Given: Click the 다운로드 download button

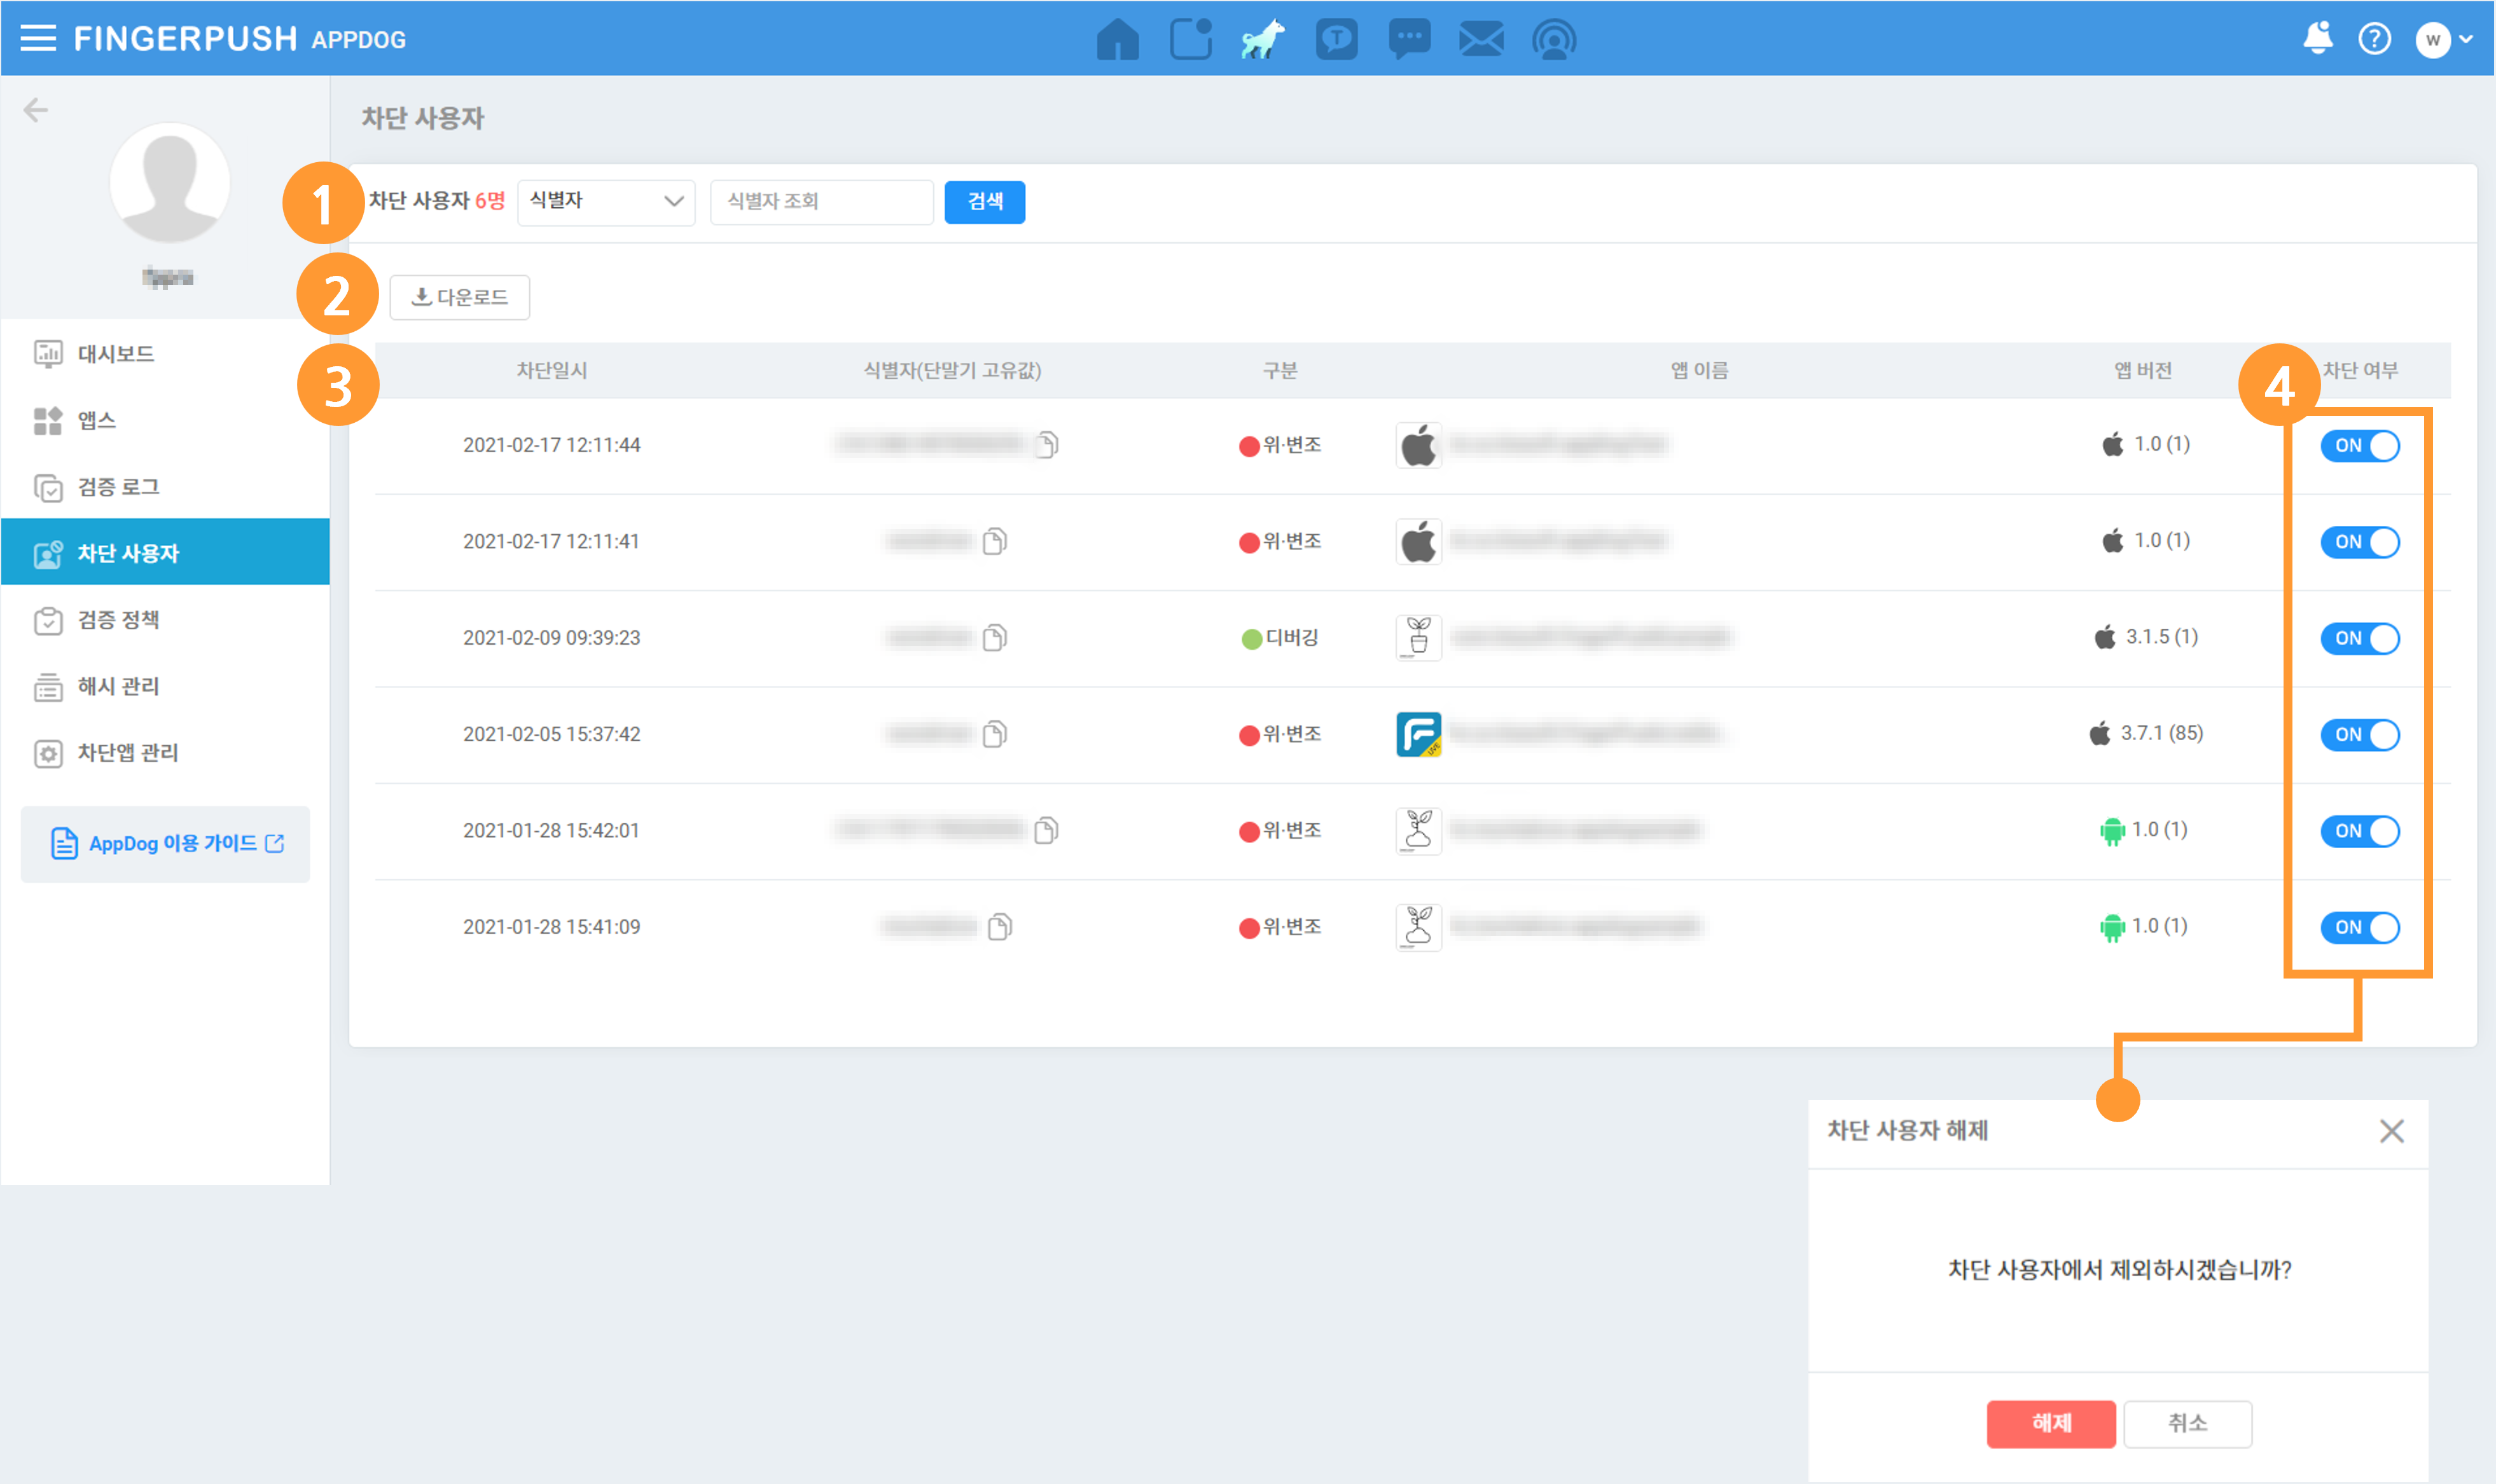Looking at the screenshot, I should (459, 297).
